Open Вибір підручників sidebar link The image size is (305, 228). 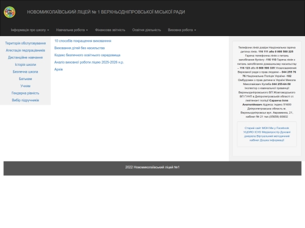tap(25, 100)
